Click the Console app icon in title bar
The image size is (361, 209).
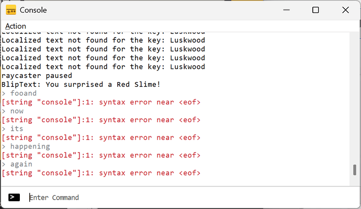tap(11, 10)
